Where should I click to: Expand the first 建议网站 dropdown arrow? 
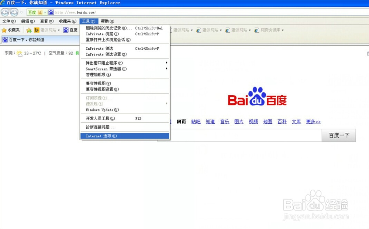[x=59, y=30]
